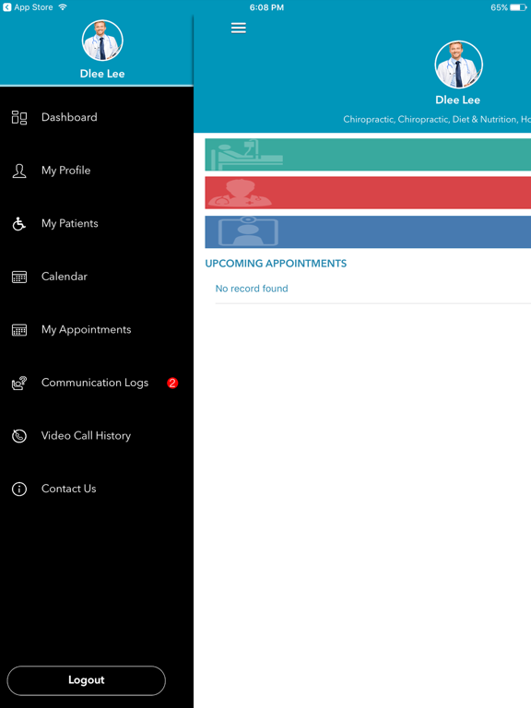Click the Dlee Lee name in sidebar header
This screenshot has height=708, width=531.
102,74
